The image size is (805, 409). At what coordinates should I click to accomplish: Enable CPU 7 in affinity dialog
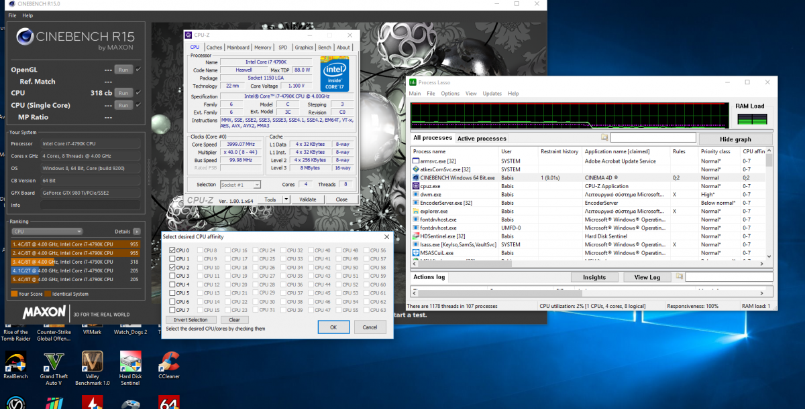coord(173,310)
